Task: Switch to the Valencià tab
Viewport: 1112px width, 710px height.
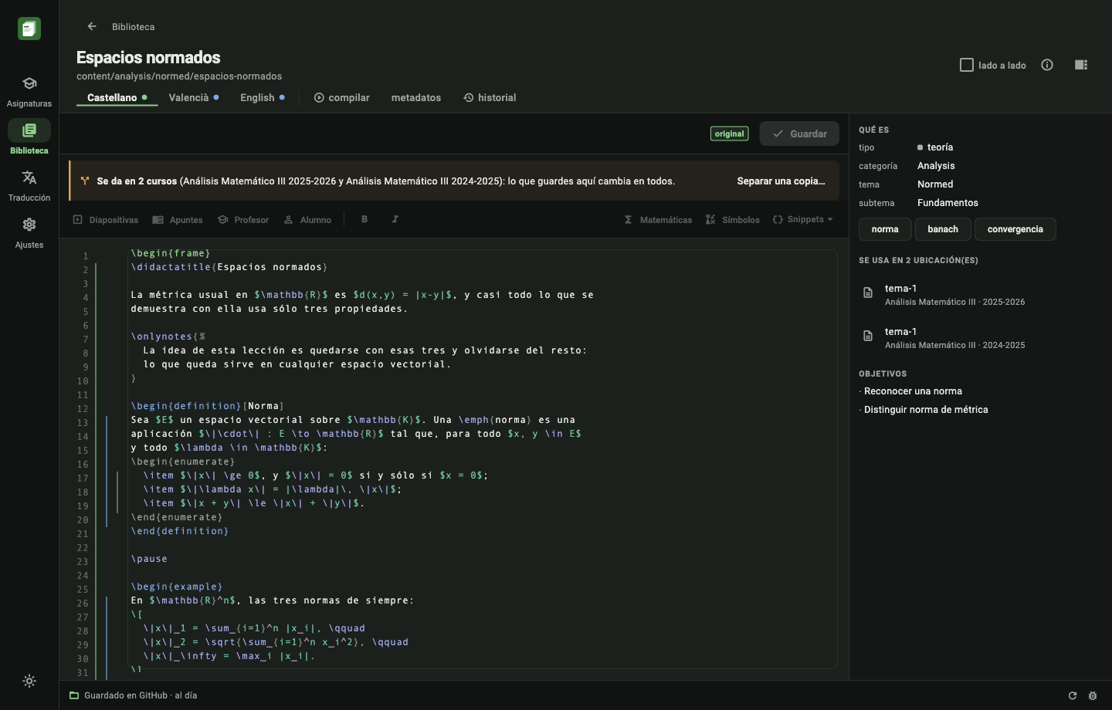Action: tap(194, 97)
